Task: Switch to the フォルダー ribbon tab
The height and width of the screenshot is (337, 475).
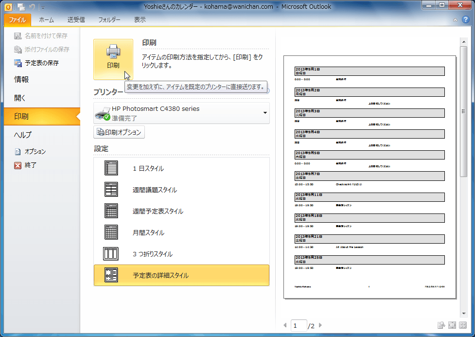Action: 109,20
